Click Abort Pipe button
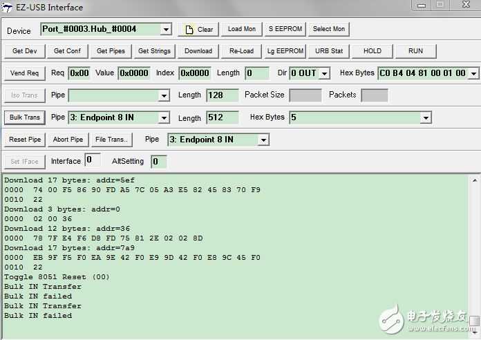481x340 pixels. [x=68, y=140]
